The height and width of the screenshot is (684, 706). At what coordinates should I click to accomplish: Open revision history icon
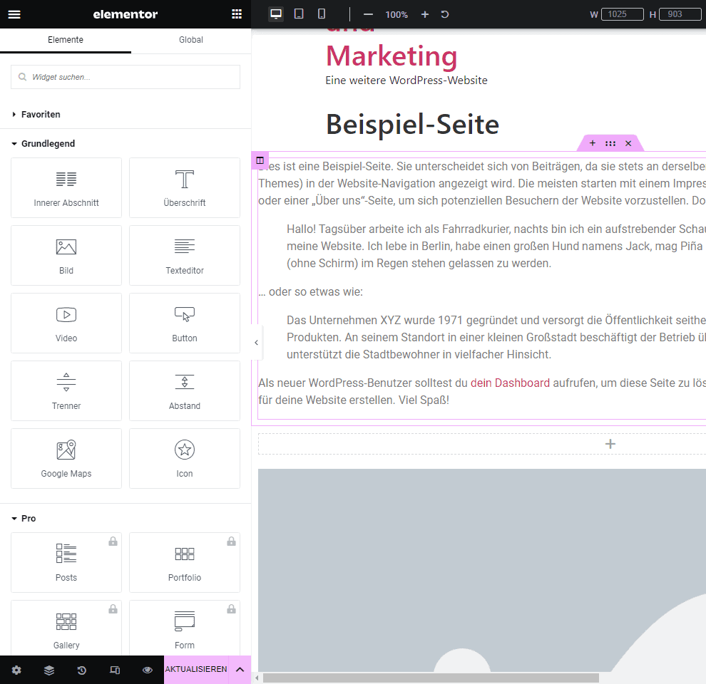pyautogui.click(x=82, y=670)
